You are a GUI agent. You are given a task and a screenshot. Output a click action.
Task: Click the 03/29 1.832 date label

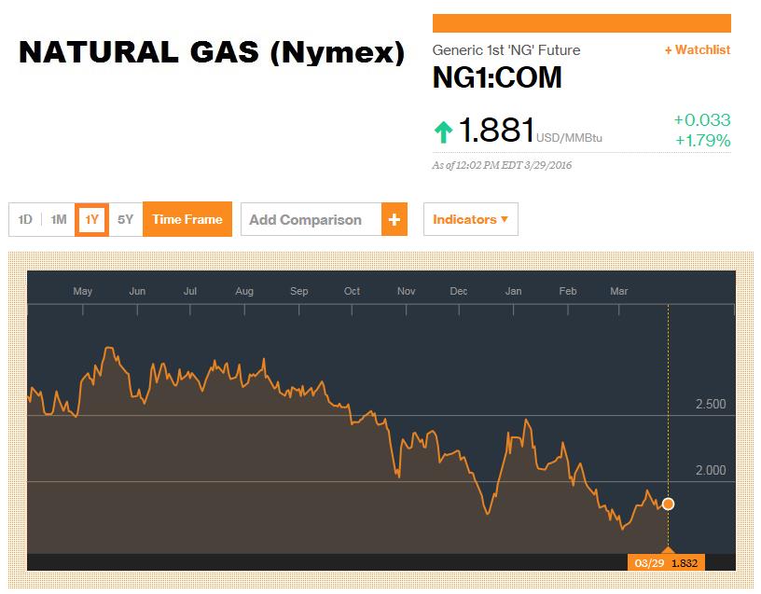(666, 563)
